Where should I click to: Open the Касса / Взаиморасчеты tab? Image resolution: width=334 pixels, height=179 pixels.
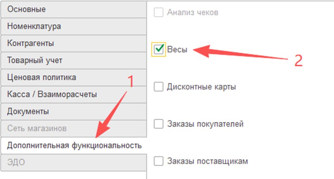[73, 95]
